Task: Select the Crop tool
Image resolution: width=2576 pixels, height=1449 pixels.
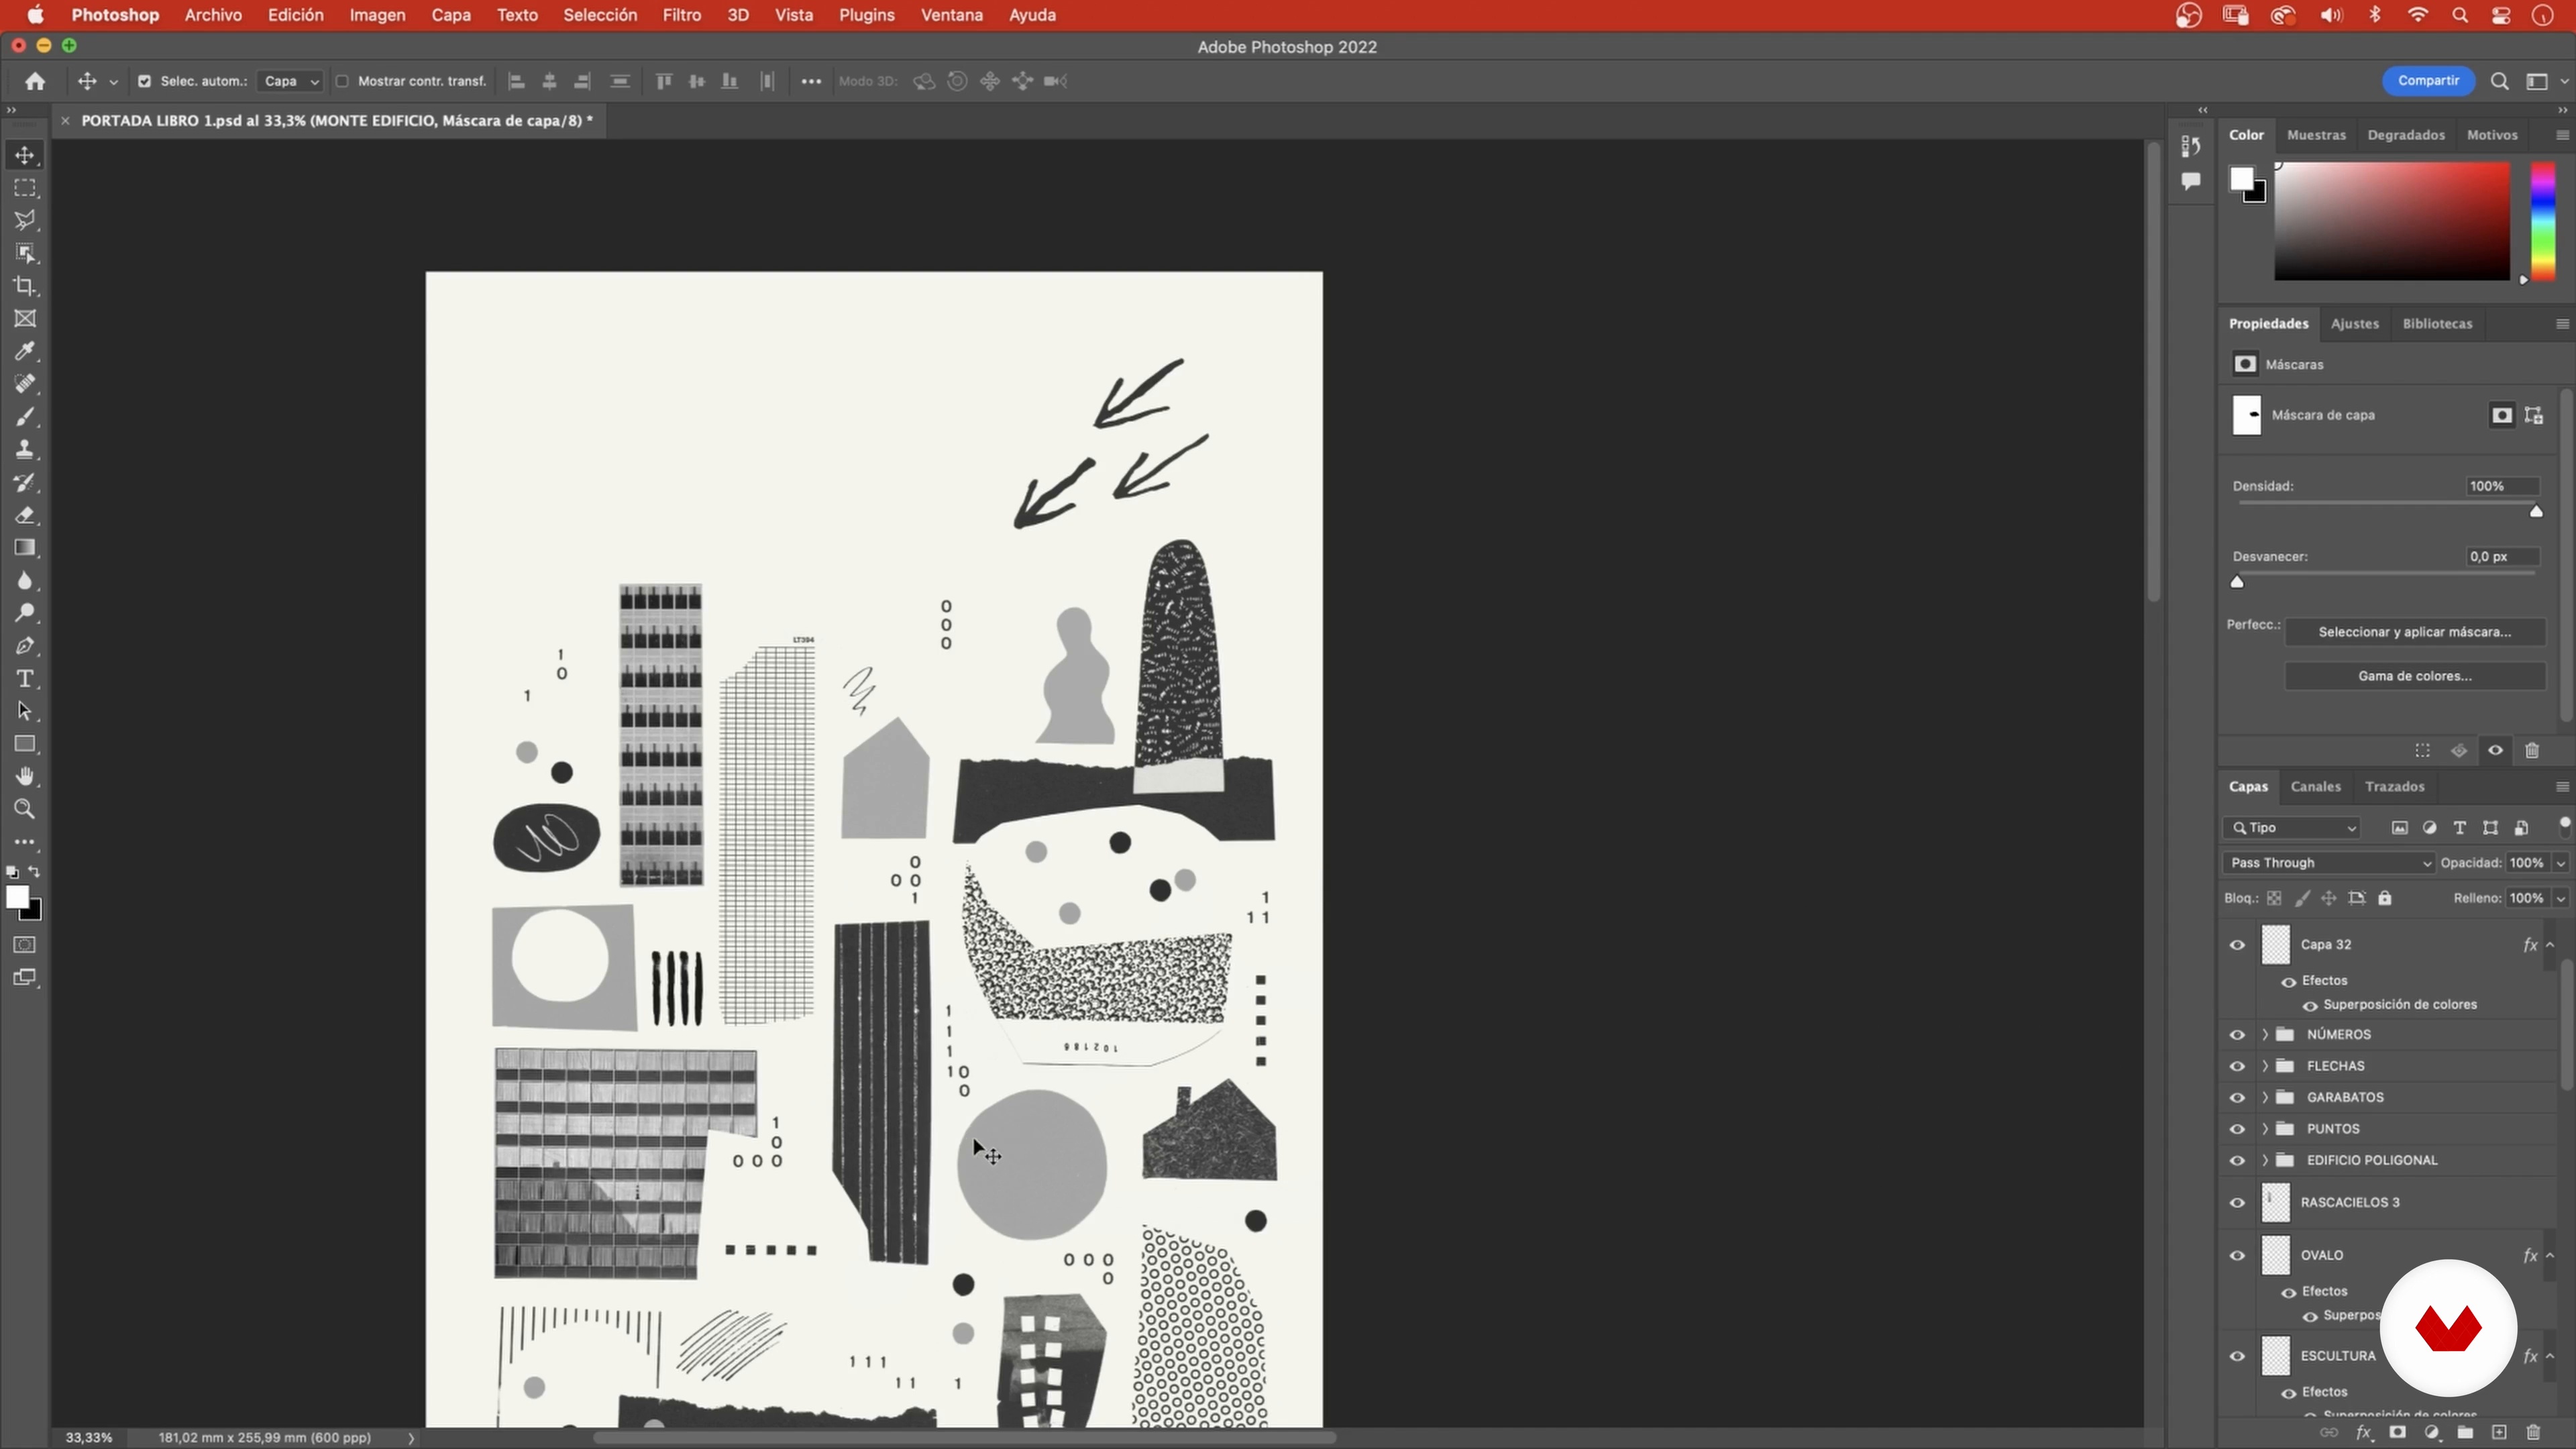Action: point(25,286)
